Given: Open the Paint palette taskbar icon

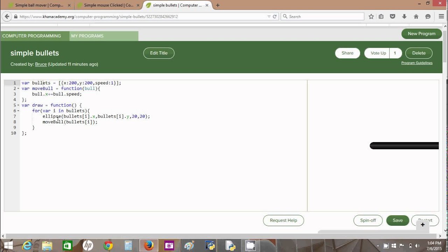Looking at the screenshot, I should coord(189,245).
